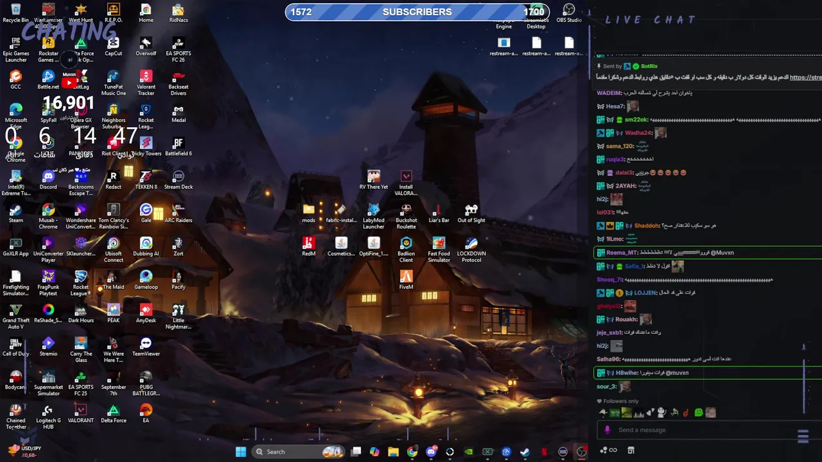
Task: Open the RV There Yet shortcut
Action: [x=374, y=180]
